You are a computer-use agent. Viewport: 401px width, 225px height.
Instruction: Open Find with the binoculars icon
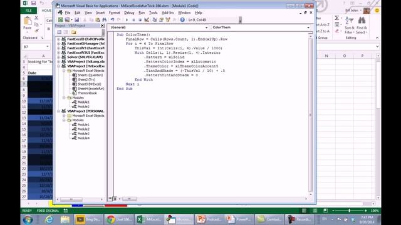pos(105,19)
